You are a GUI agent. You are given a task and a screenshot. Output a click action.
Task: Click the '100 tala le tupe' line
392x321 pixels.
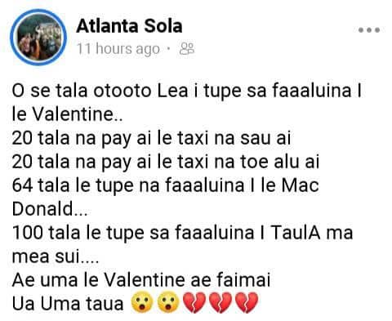tap(182, 233)
